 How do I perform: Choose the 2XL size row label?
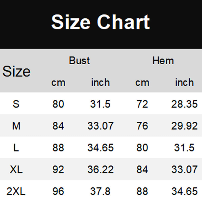(x=16, y=192)
